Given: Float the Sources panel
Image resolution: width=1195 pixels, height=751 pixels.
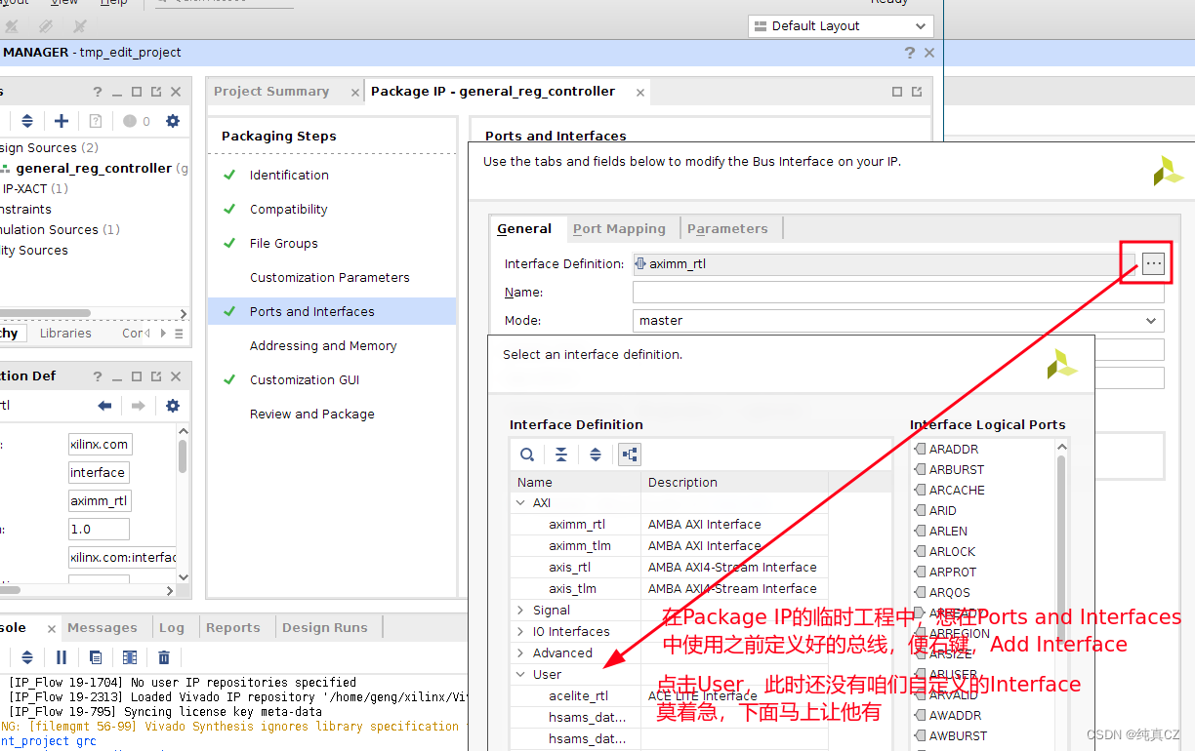Looking at the screenshot, I should tap(156, 92).
